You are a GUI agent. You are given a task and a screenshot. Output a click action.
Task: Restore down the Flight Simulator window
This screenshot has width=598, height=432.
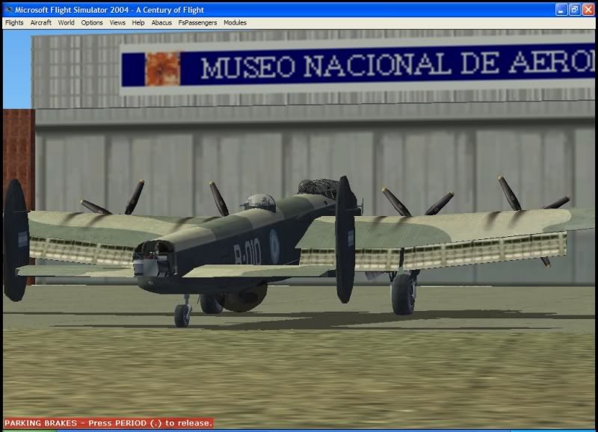point(575,10)
